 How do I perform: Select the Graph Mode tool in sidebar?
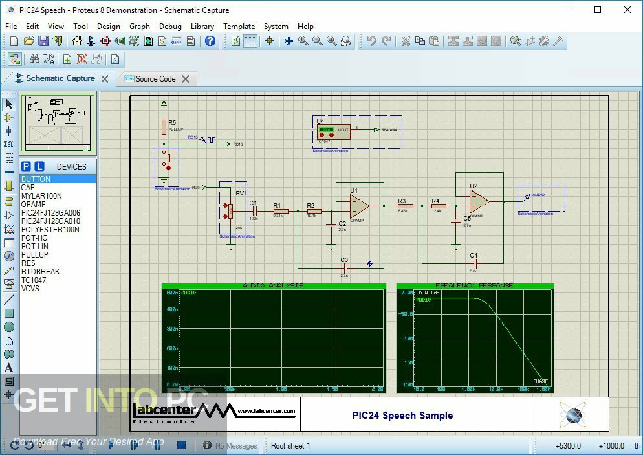click(x=9, y=229)
